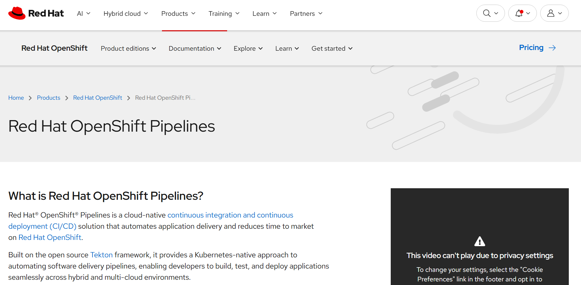Click the 'This video can't play' message
This screenshot has width=581, height=285.
click(x=480, y=255)
